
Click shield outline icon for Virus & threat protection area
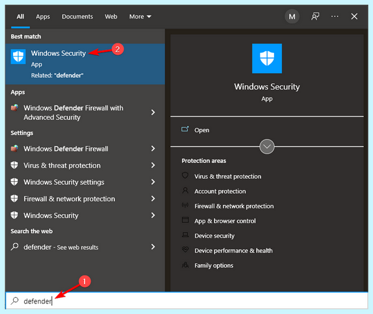185,176
